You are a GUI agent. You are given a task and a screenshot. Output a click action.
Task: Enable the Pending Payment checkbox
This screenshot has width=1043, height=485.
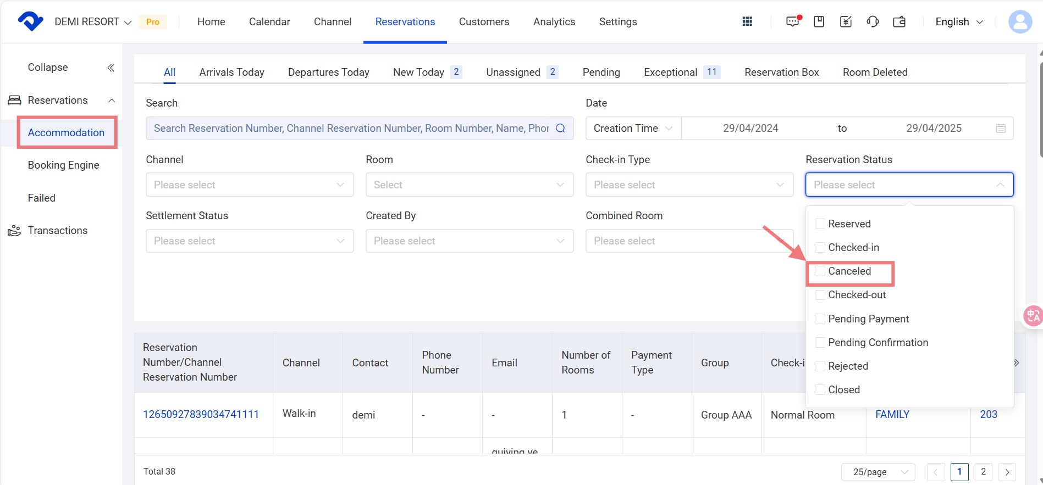point(820,319)
